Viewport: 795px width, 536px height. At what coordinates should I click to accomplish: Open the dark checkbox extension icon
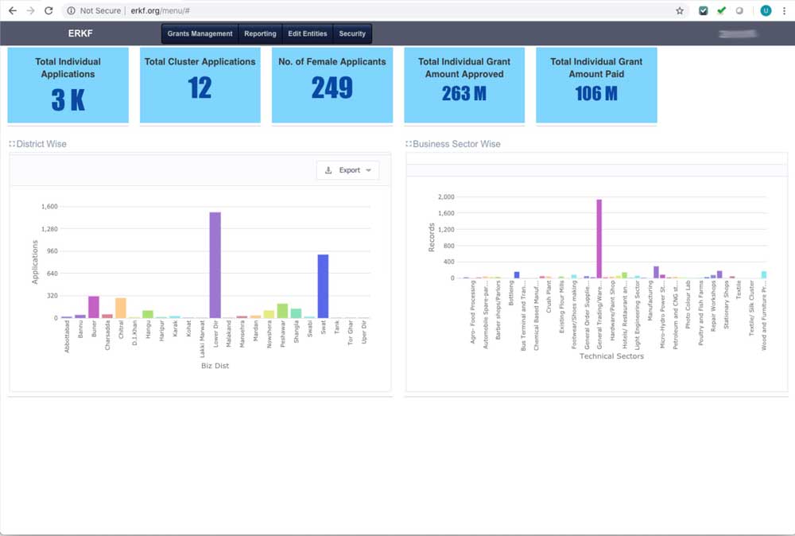click(704, 10)
